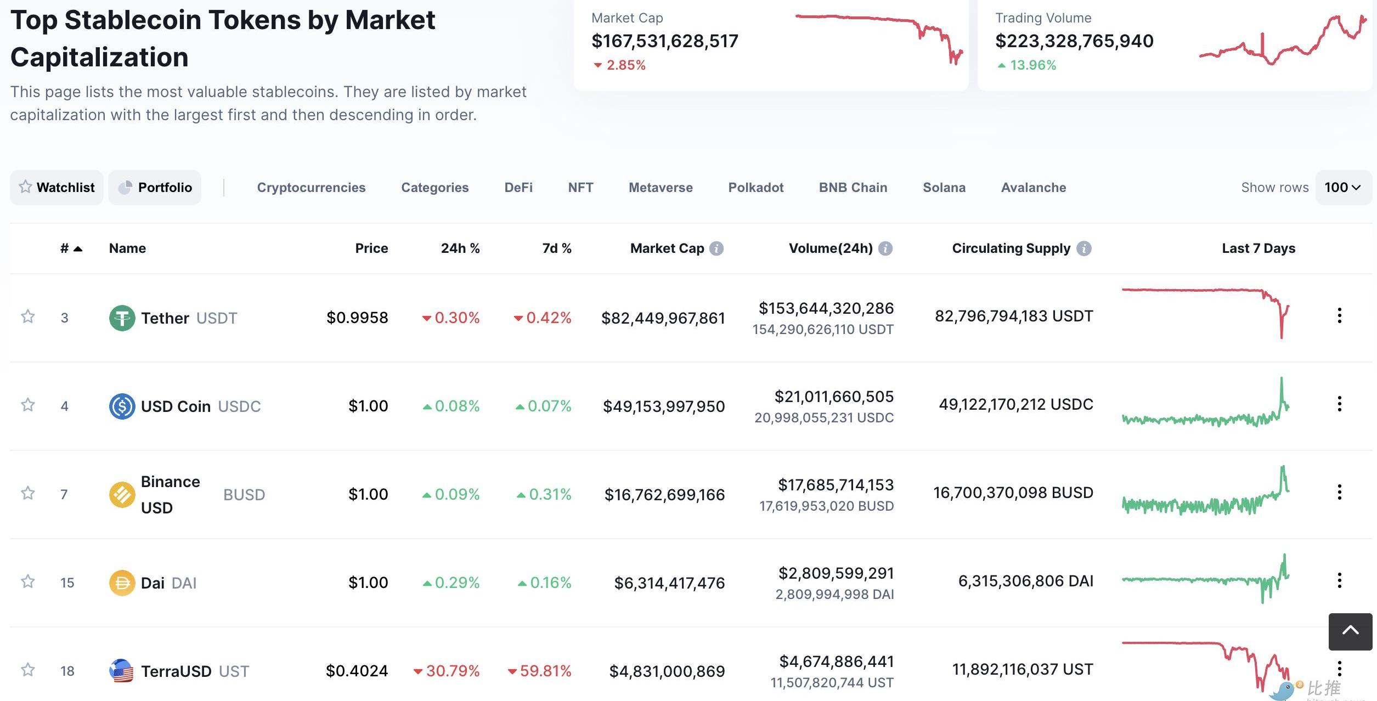Click Dai volume $2,809,599,291
1377x701 pixels.
tap(836, 573)
